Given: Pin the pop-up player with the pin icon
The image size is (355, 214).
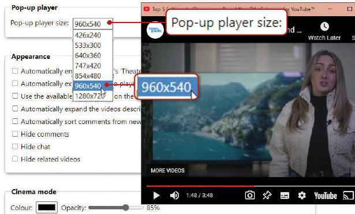Looking at the screenshot, I should (267, 195).
